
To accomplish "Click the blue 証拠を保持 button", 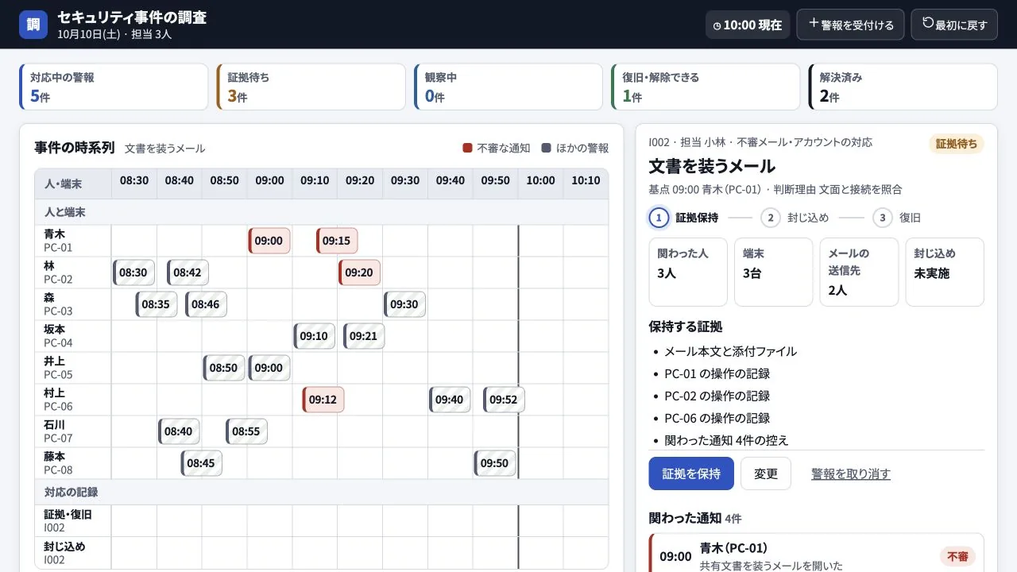I will click(x=691, y=473).
